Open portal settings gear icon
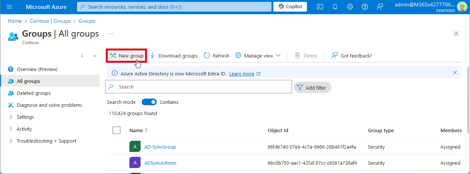This screenshot has width=470, height=174. [350, 7]
